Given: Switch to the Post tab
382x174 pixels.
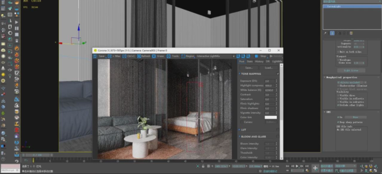Looking at the screenshot, I should tap(242, 61).
